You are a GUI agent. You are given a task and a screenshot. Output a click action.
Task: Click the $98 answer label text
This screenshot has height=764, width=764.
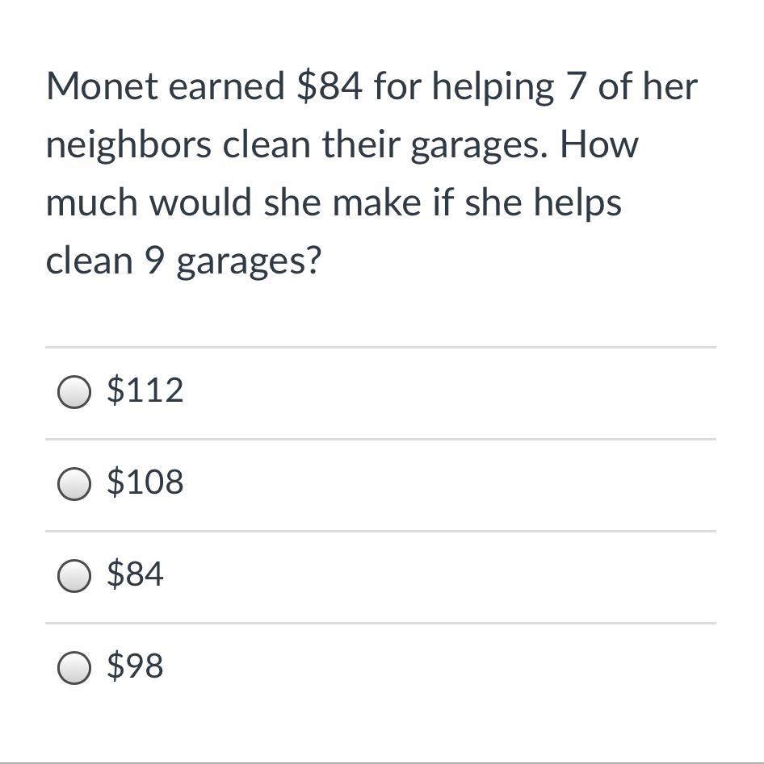[x=136, y=667]
